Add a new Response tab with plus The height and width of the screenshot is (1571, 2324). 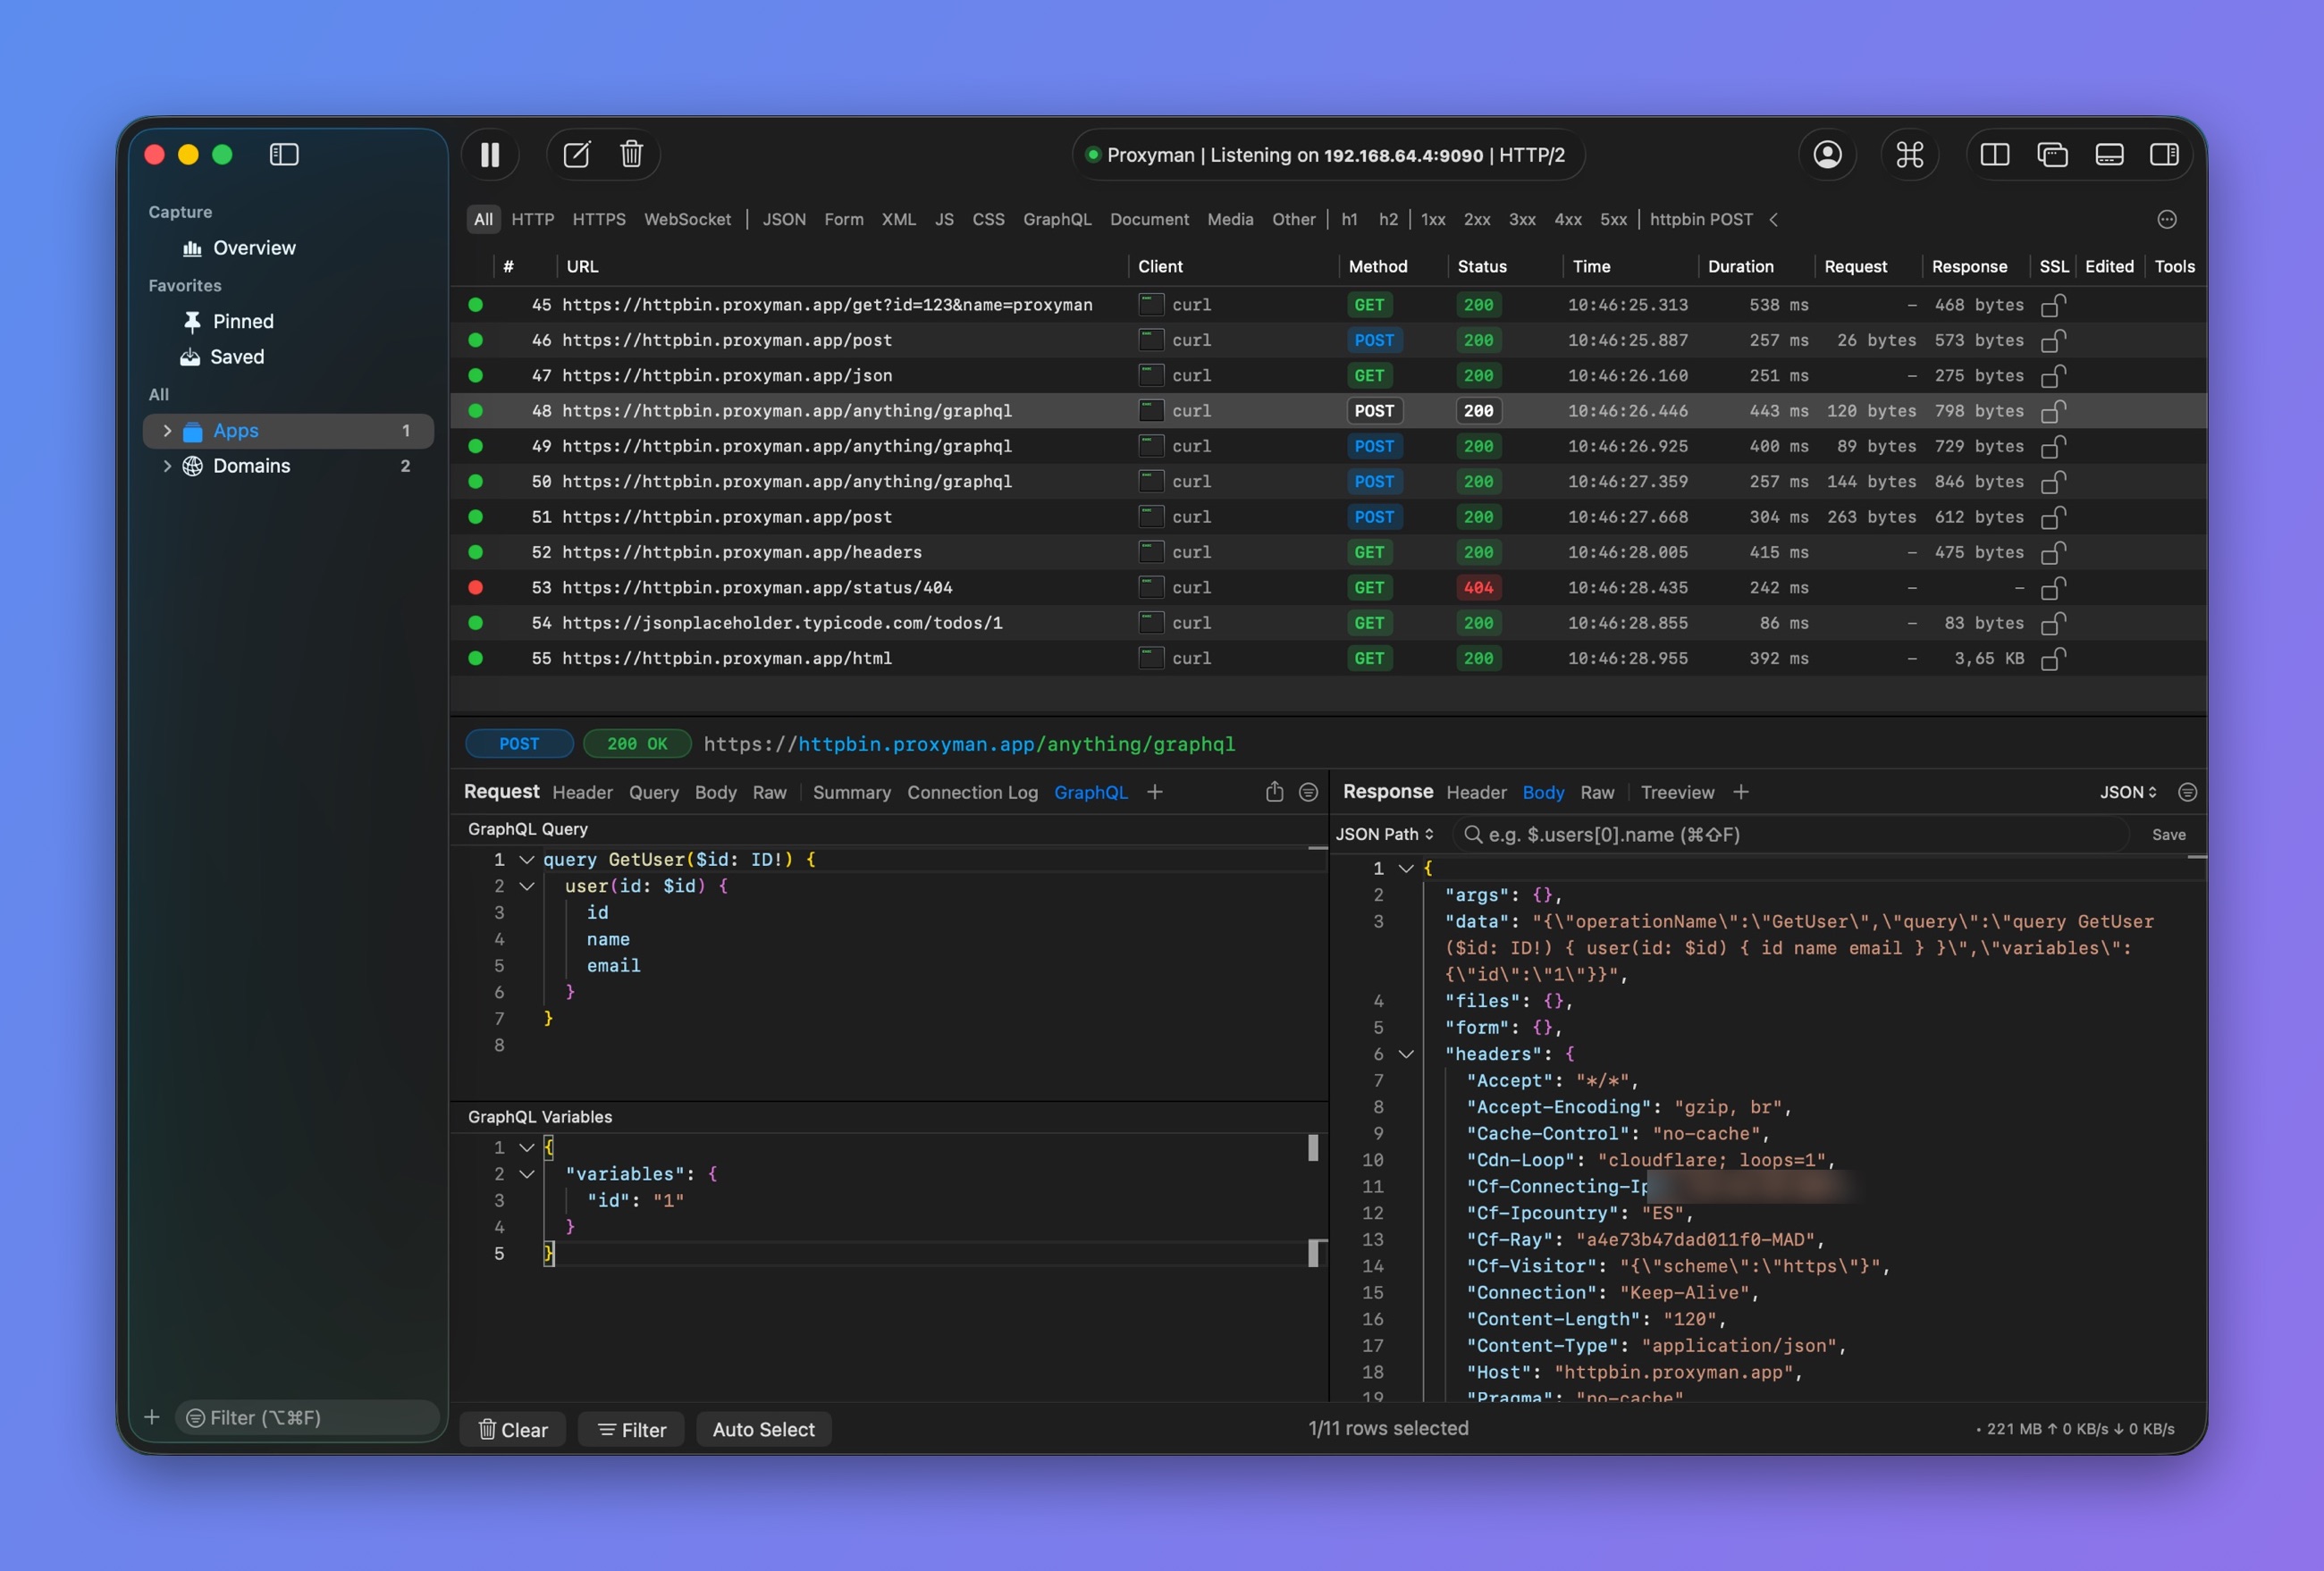[1741, 792]
